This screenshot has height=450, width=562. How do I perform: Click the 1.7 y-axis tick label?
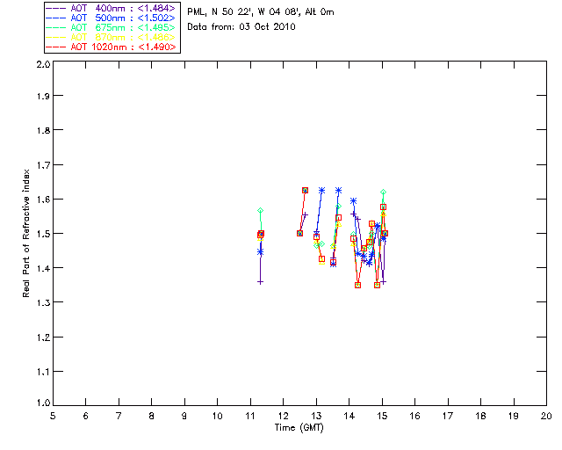(43, 165)
